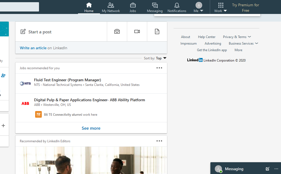Click the plus icon in left sidebar
281x174 pixels.
pyautogui.click(x=3, y=126)
